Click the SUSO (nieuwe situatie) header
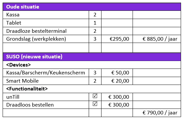 click(x=92, y=57)
